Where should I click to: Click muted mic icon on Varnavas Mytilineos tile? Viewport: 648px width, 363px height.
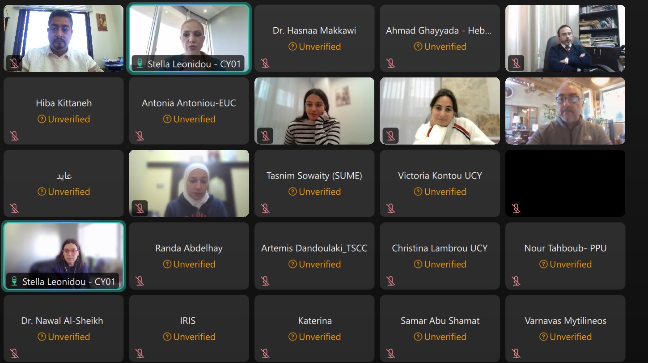click(x=516, y=353)
